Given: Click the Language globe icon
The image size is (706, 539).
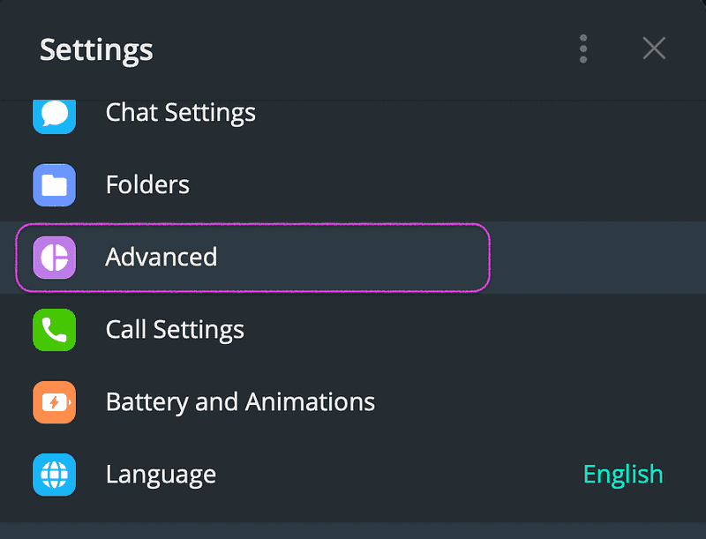Looking at the screenshot, I should click(x=54, y=475).
